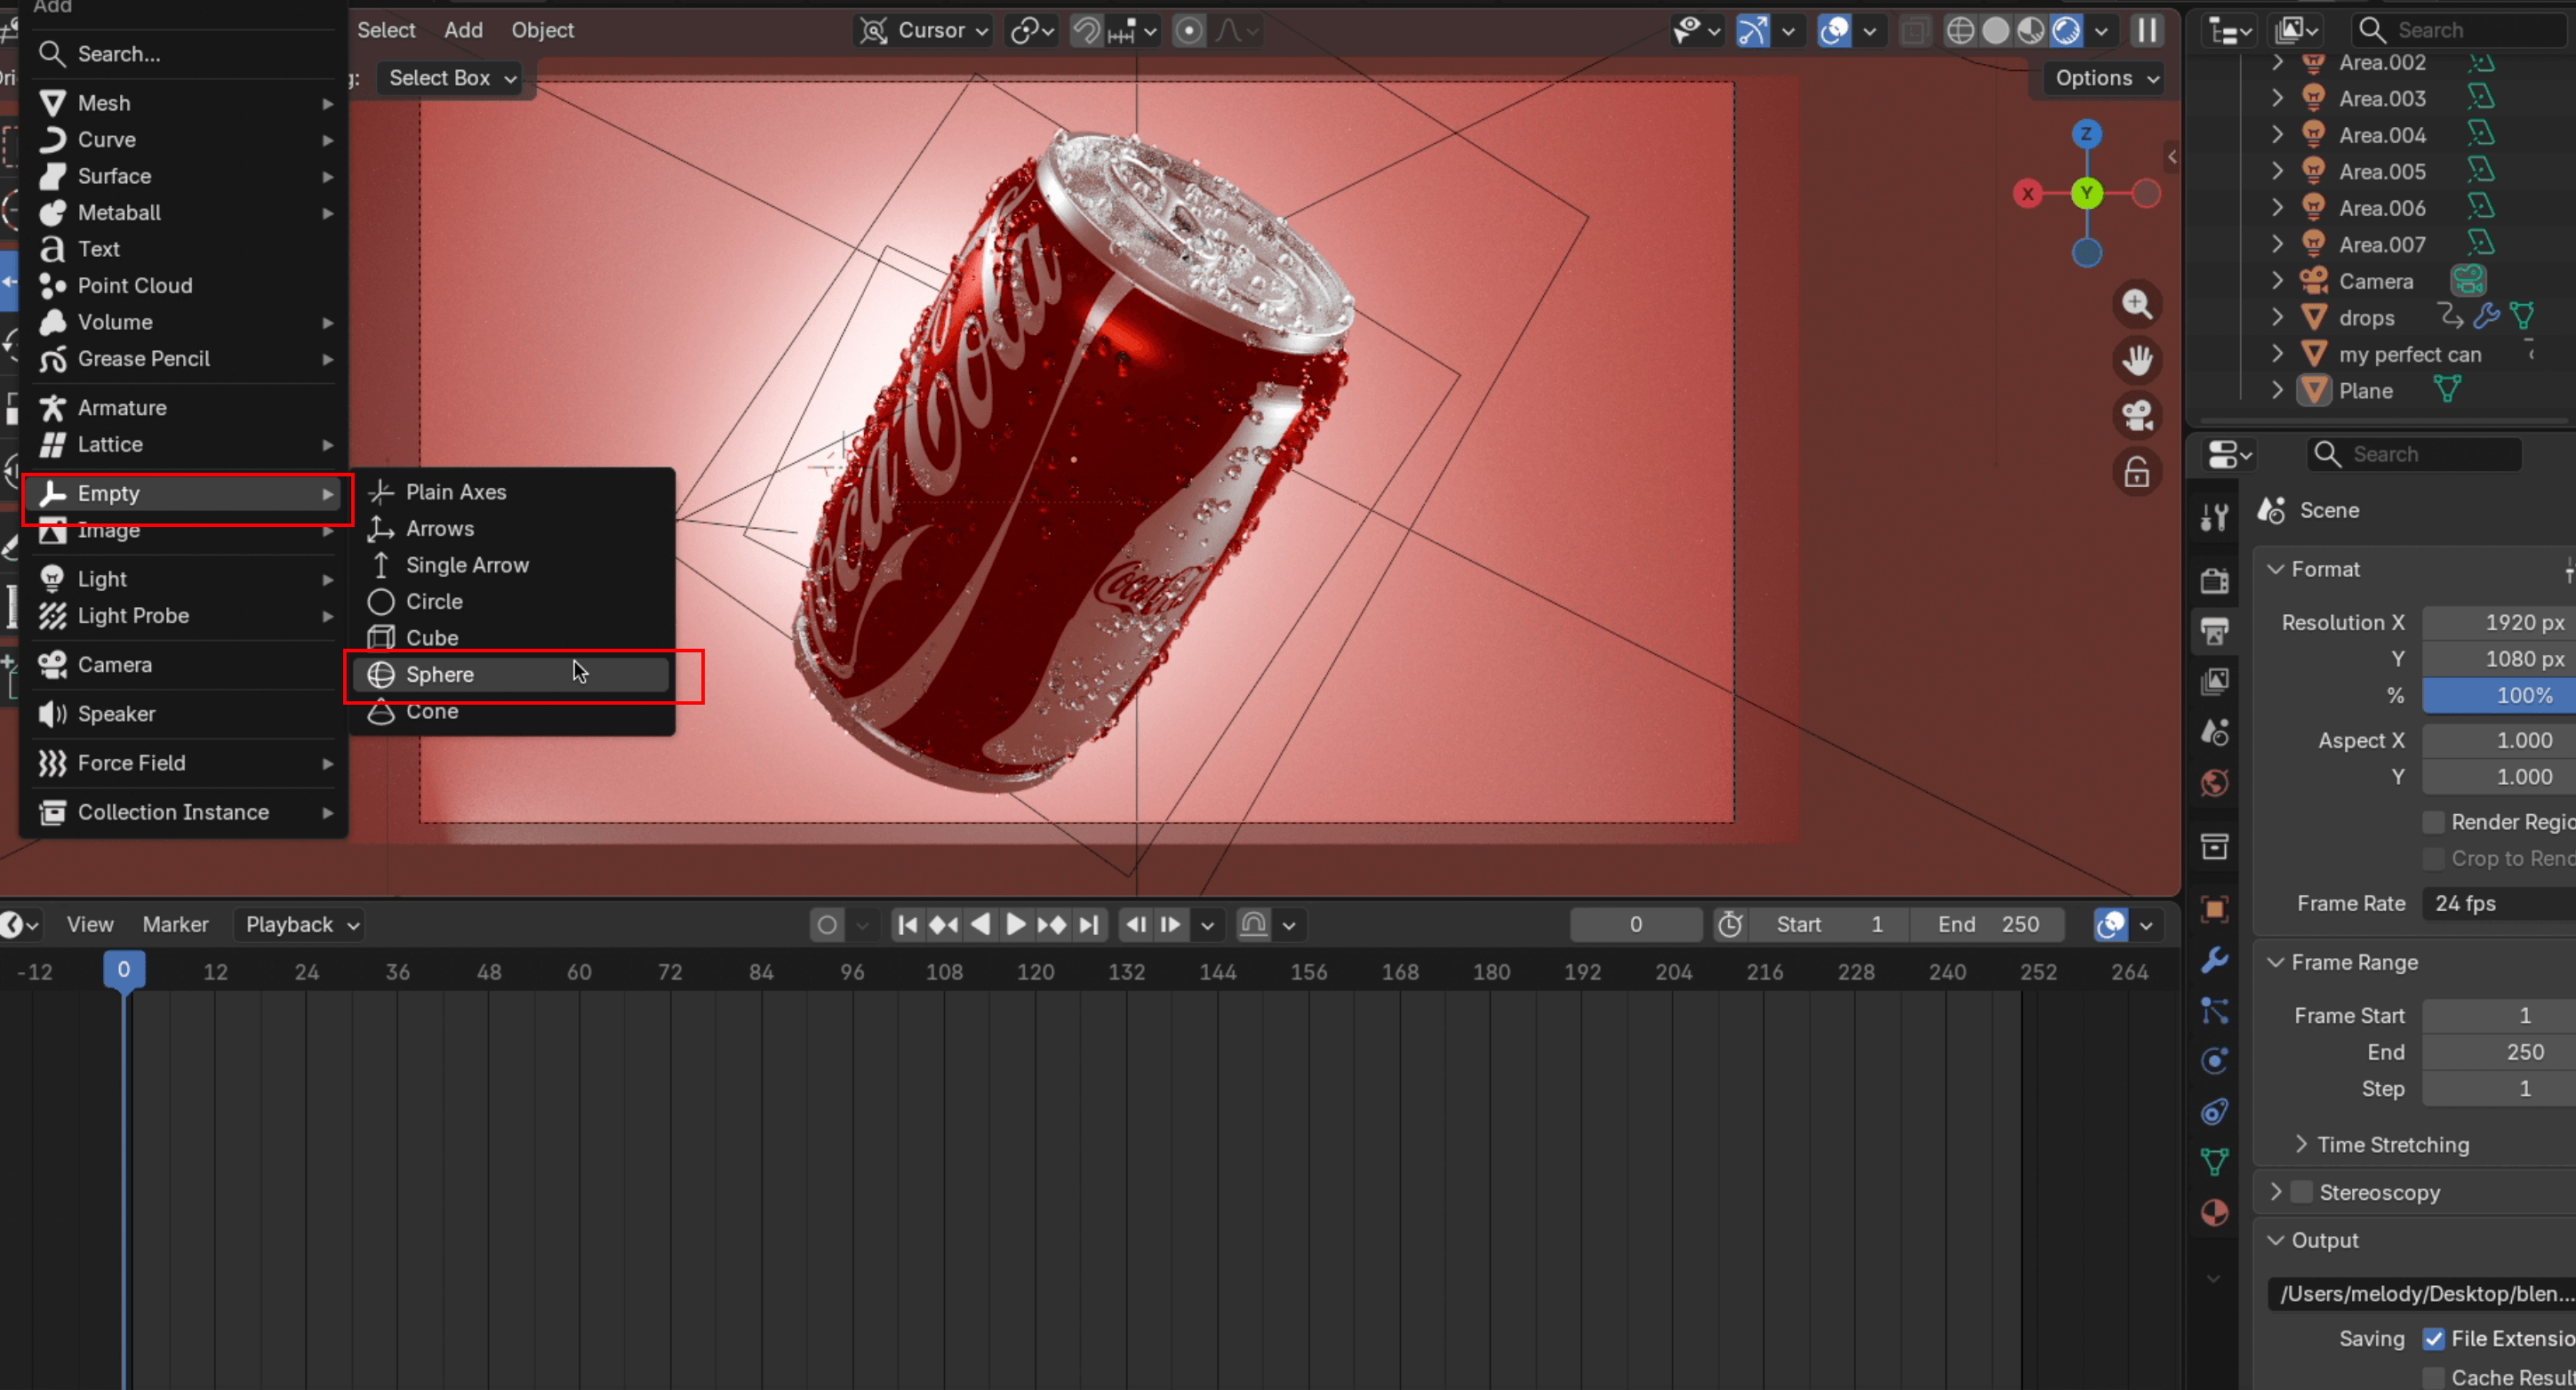This screenshot has height=1390, width=2576.
Task: Open the Force Field submenu
Action: pyautogui.click(x=185, y=763)
